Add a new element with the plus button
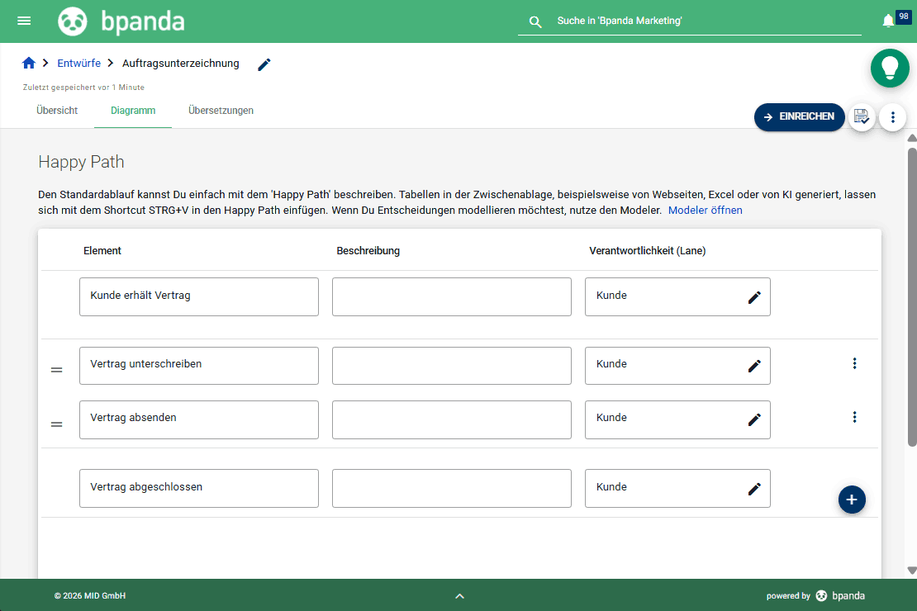The width and height of the screenshot is (917, 611). point(852,500)
